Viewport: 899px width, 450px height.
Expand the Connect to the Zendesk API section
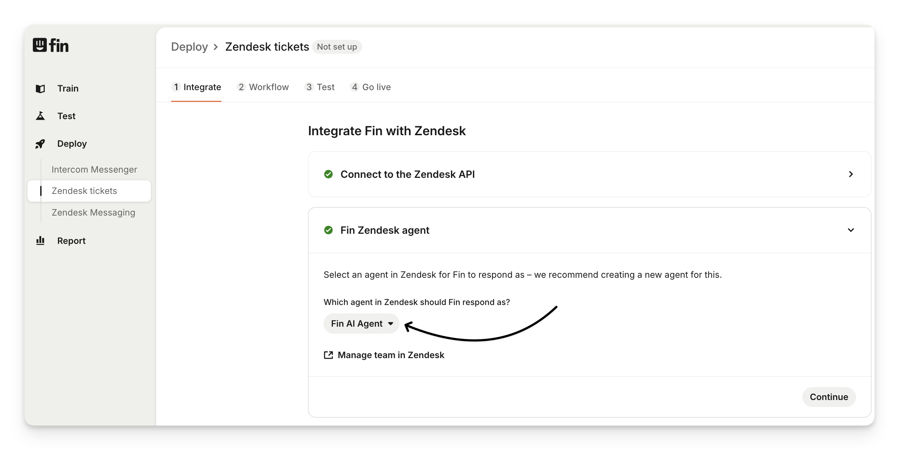click(x=851, y=174)
